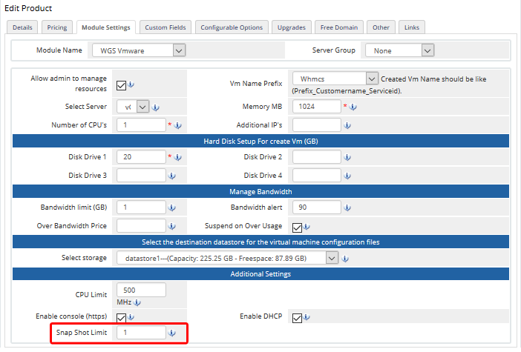Go to the Custom Fields tab
Image resolution: width=521 pixels, height=352 pixels.
pos(166,27)
